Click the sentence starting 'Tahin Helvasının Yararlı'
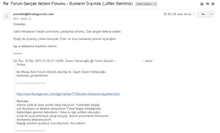Image resolution: width=220 pixels, height=133 pixels. tap(67, 32)
